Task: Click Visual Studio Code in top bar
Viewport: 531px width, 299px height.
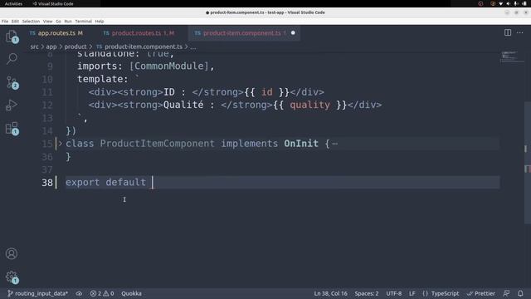Action: click(x=53, y=3)
